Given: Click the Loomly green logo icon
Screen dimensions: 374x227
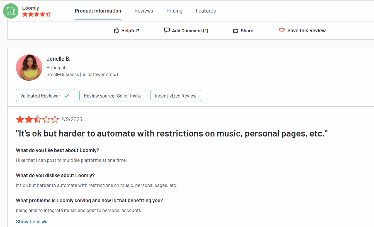Looking at the screenshot, I should click(11, 11).
